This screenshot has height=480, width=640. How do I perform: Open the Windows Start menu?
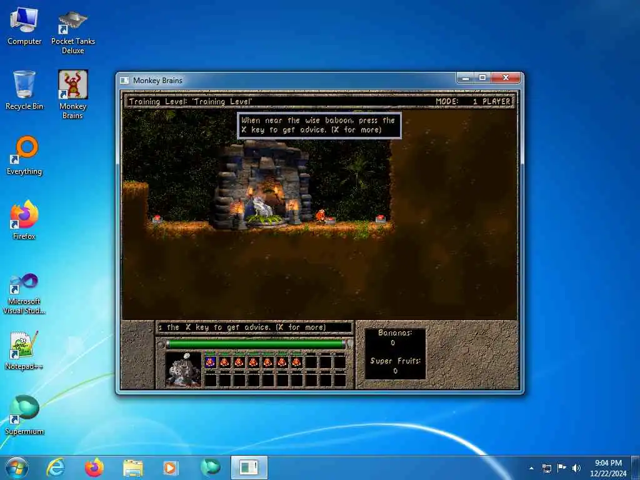click(17, 467)
